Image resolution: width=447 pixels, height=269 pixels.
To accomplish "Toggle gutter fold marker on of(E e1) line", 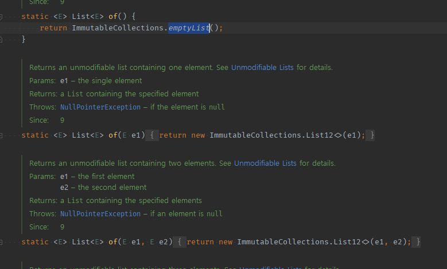I will tap(1, 135).
